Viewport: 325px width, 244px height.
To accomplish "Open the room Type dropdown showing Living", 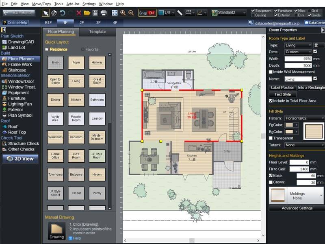I will coord(298,45).
